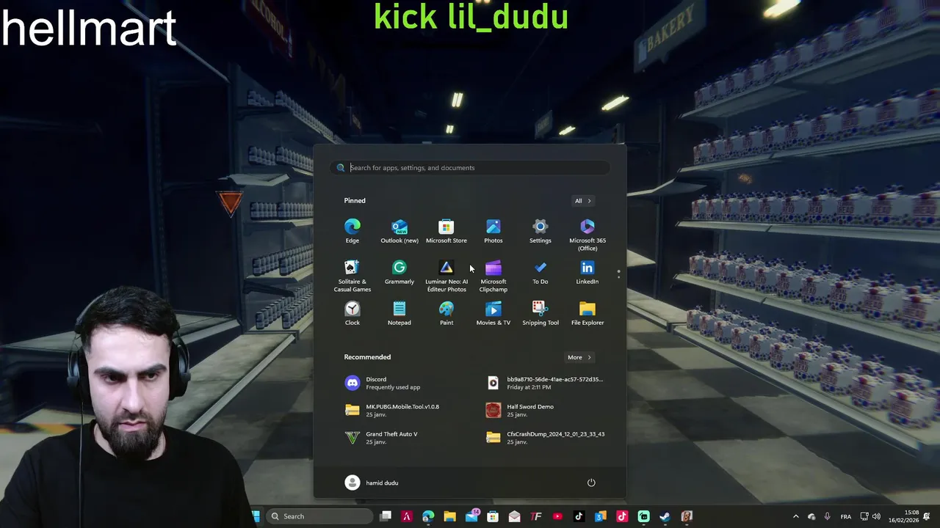Launch Movies & TV
Viewport: 940px width, 528px height.
pos(493,314)
